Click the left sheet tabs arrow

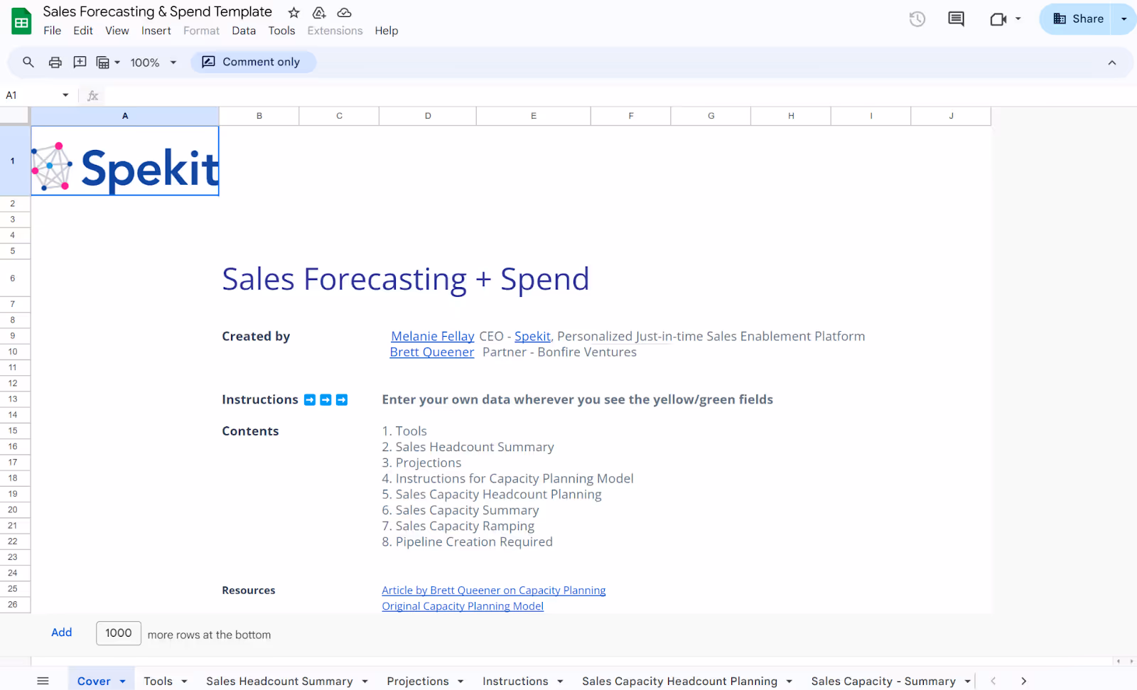coord(993,681)
